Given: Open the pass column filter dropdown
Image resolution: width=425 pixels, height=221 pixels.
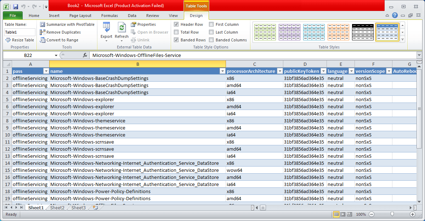Looking at the screenshot, I should 46,71.
